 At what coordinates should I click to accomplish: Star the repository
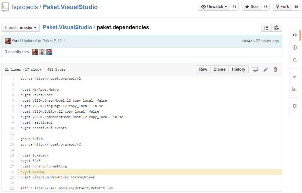(x=251, y=7)
